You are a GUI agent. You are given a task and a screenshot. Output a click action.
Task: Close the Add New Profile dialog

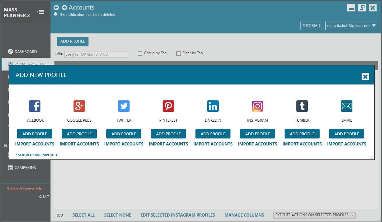[365, 76]
